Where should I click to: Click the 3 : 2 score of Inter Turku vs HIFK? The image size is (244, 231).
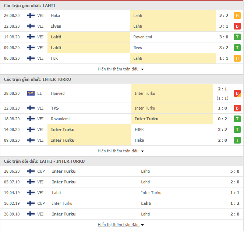point(222,130)
